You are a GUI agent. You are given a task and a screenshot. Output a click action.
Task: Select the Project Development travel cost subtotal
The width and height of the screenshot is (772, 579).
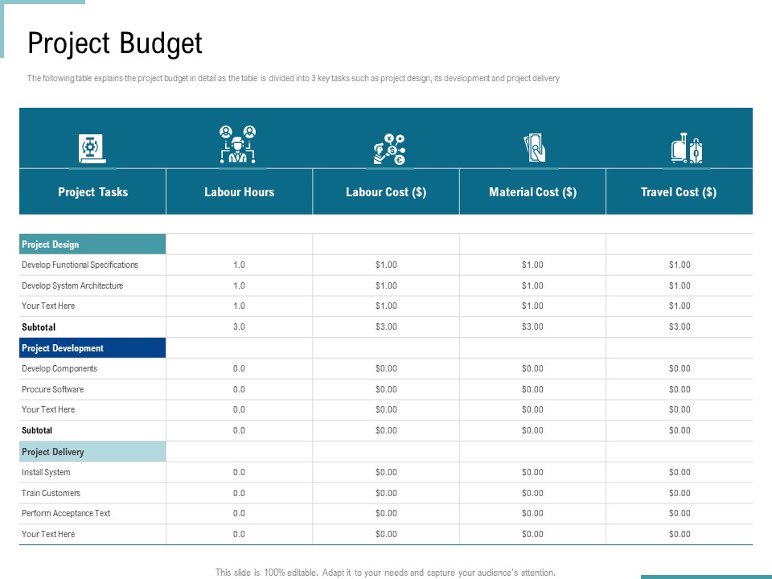(680, 430)
